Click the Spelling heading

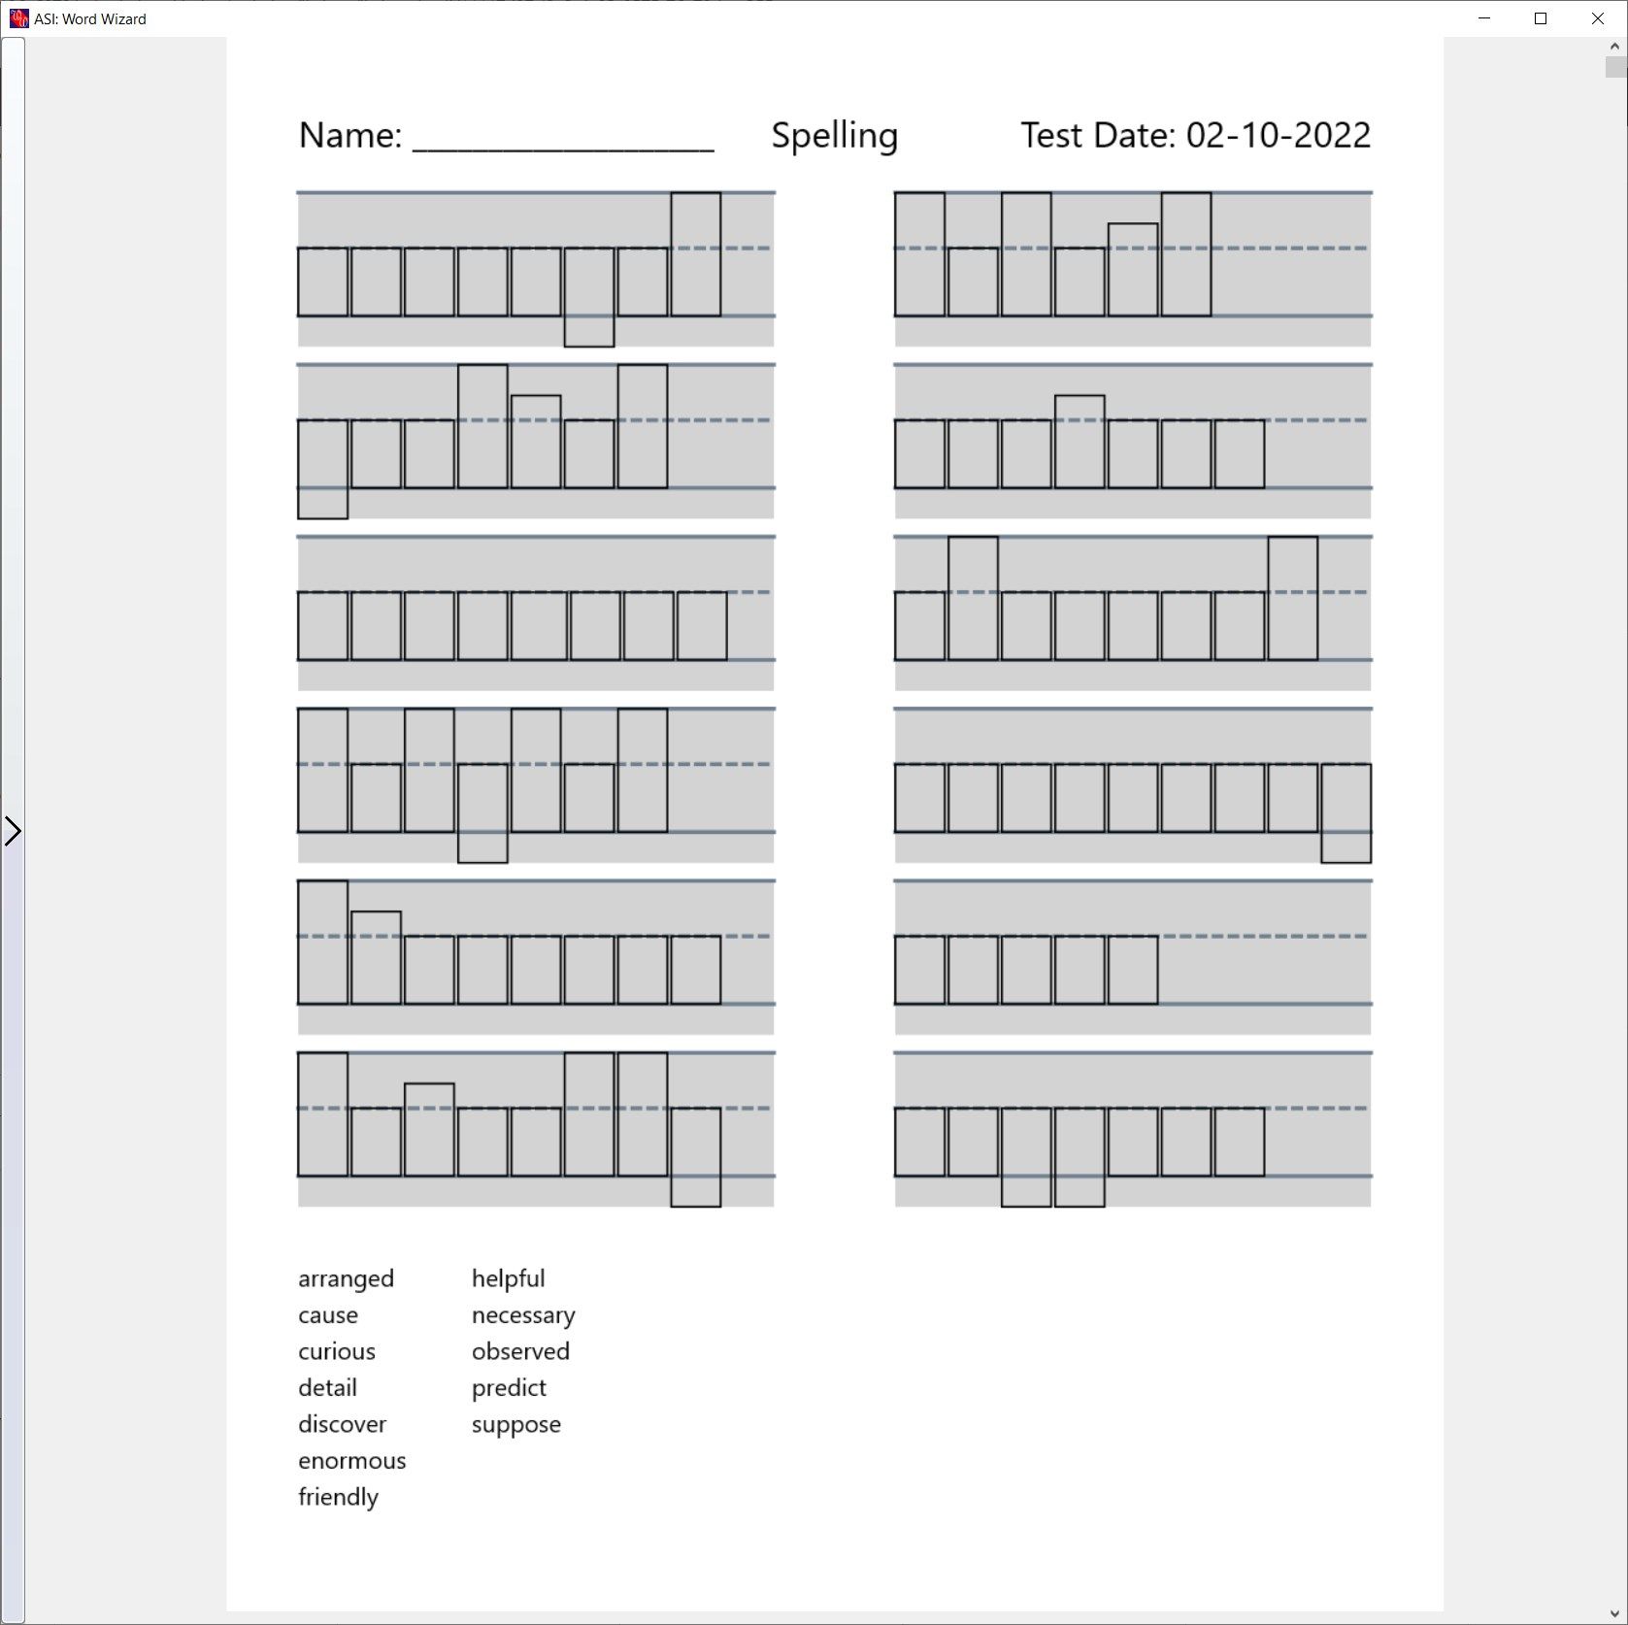pos(835,136)
